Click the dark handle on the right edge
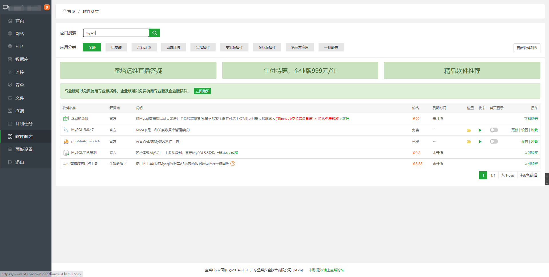549x277 pixels. [547, 179]
